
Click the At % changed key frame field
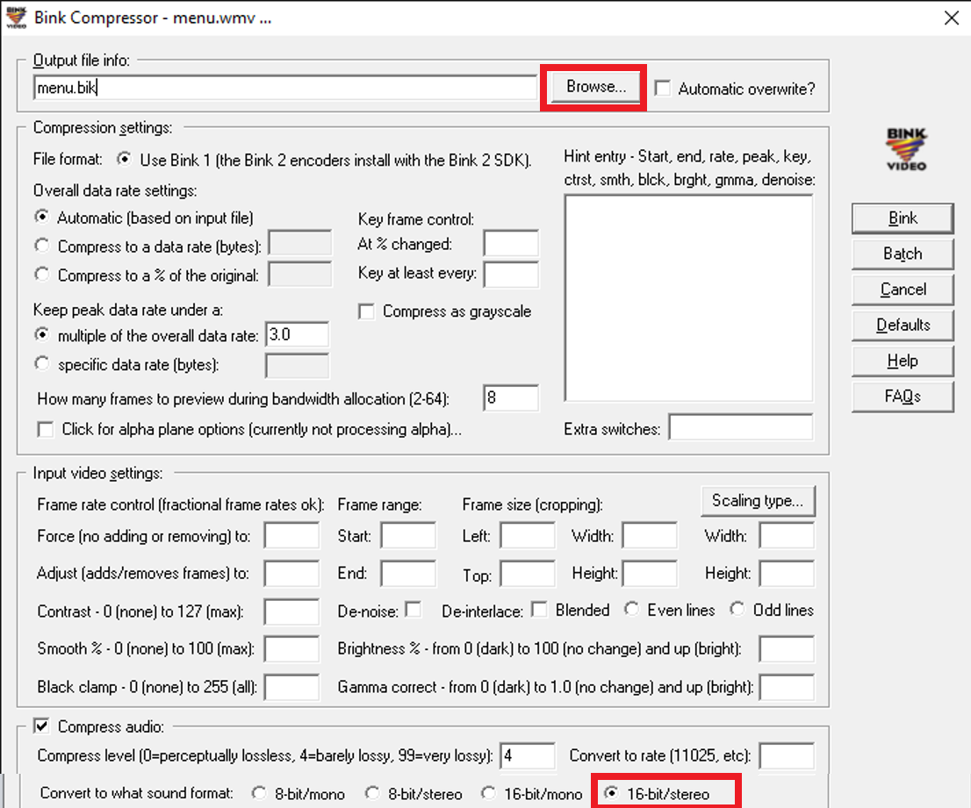click(x=511, y=244)
